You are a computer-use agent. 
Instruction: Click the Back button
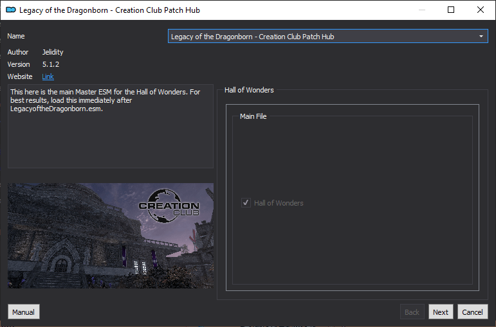[x=412, y=312]
